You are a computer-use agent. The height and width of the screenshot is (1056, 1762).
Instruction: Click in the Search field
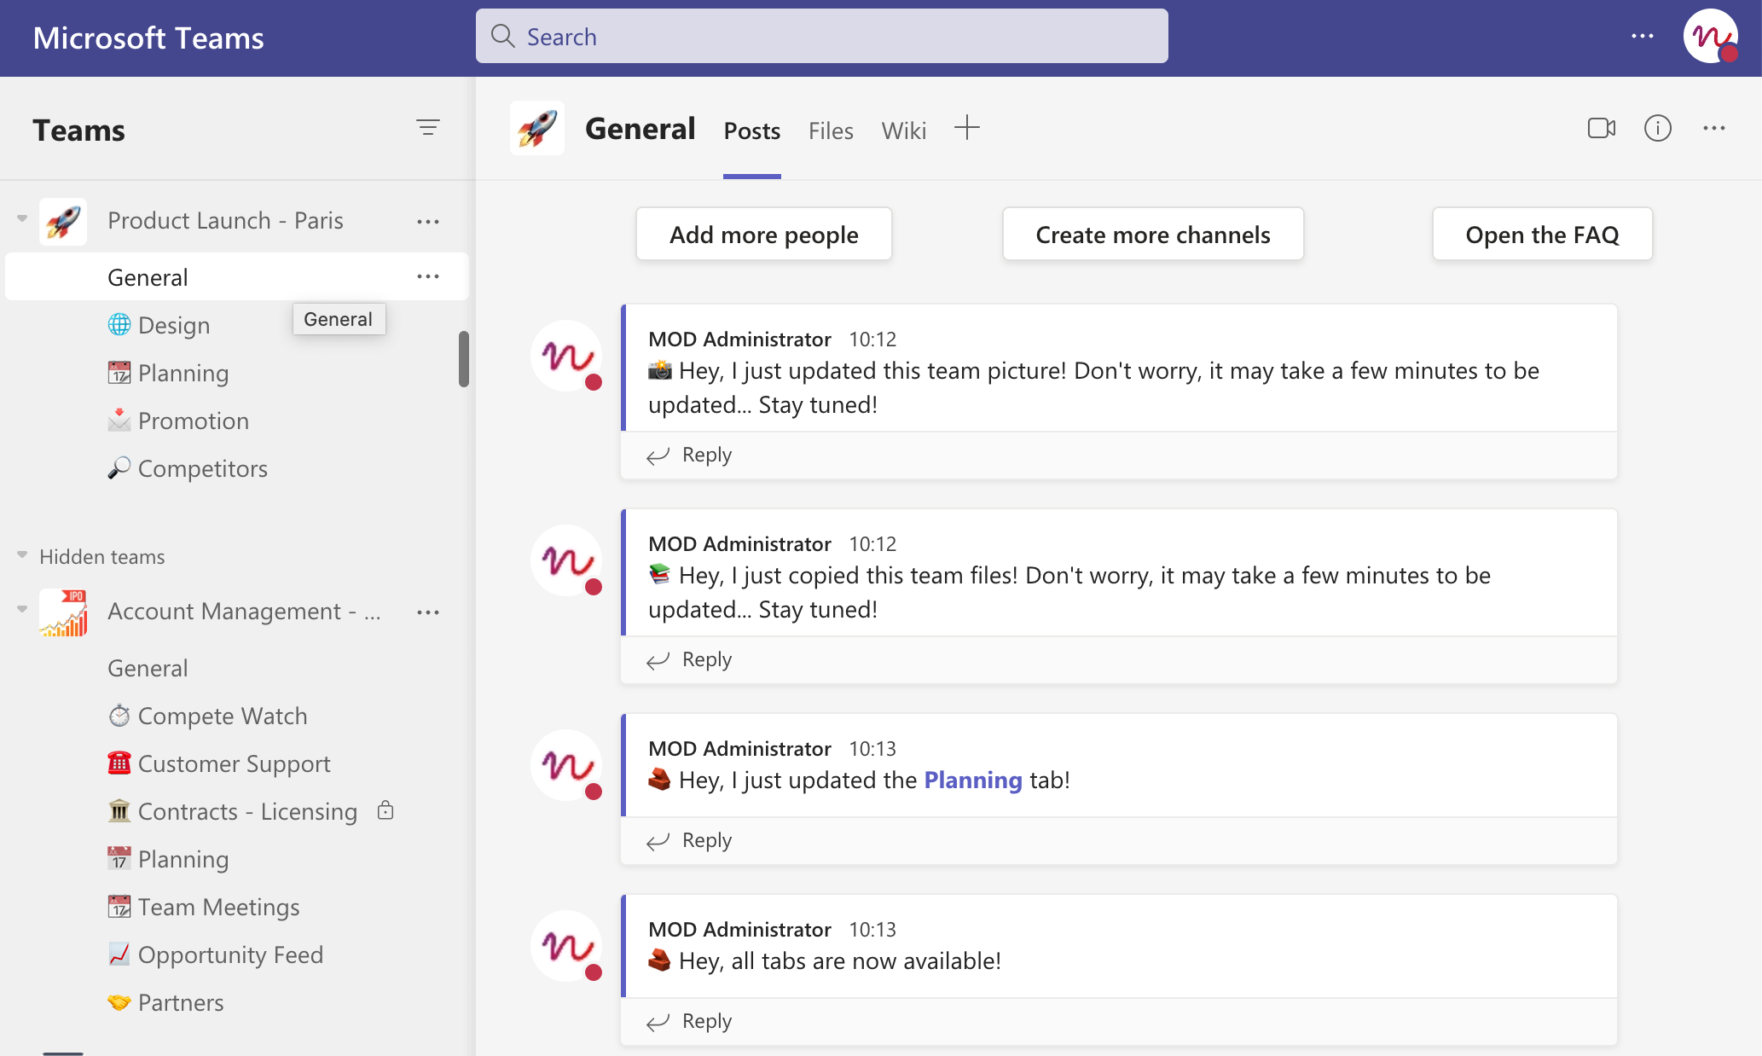[821, 37]
